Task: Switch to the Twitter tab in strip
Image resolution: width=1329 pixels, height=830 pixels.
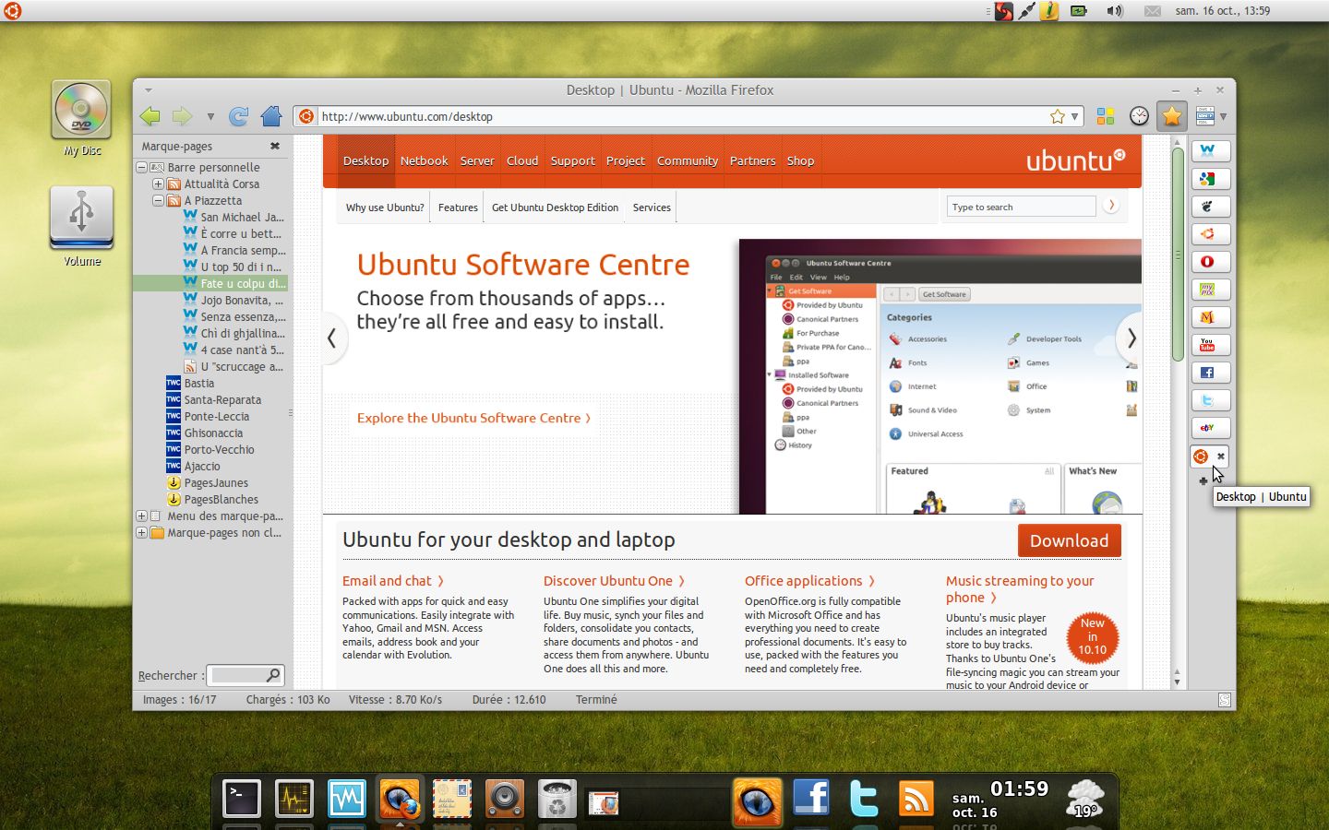Action: pyautogui.click(x=1210, y=400)
